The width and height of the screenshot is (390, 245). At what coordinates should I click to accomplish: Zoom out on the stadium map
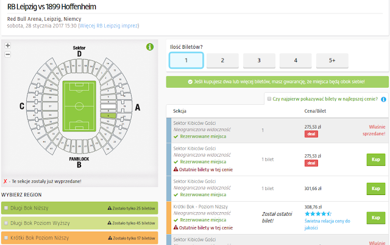(7, 54)
